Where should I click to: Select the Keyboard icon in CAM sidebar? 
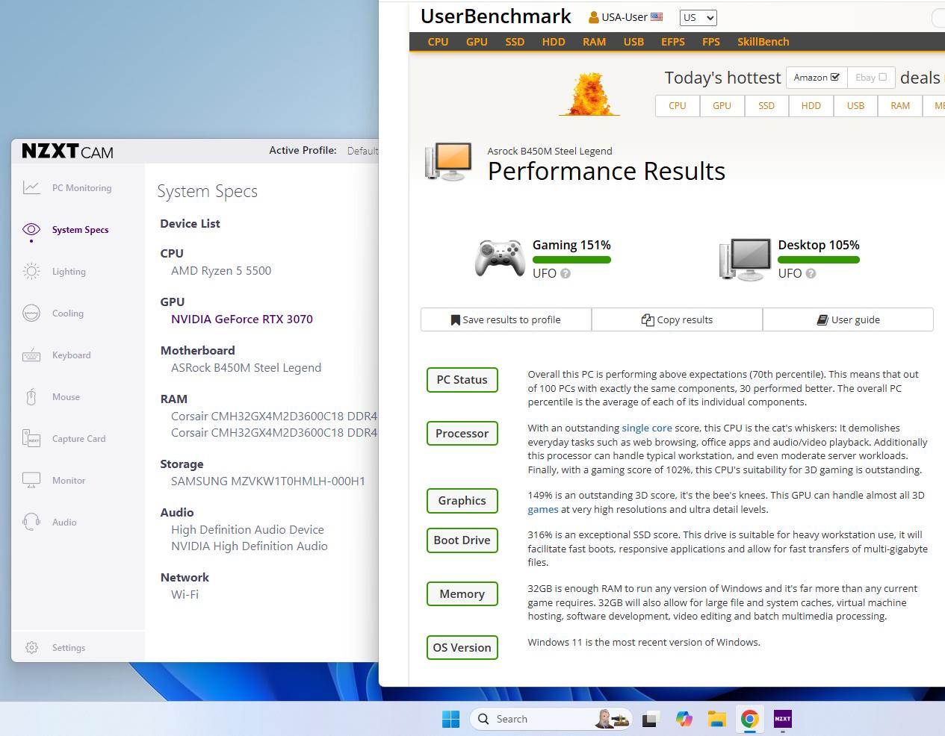coord(31,355)
